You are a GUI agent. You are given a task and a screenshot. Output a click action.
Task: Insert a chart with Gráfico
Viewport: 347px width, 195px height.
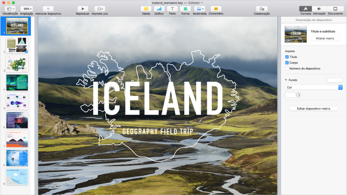pos(159,9)
